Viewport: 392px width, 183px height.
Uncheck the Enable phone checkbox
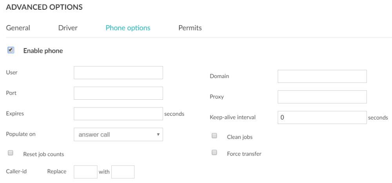(11, 50)
